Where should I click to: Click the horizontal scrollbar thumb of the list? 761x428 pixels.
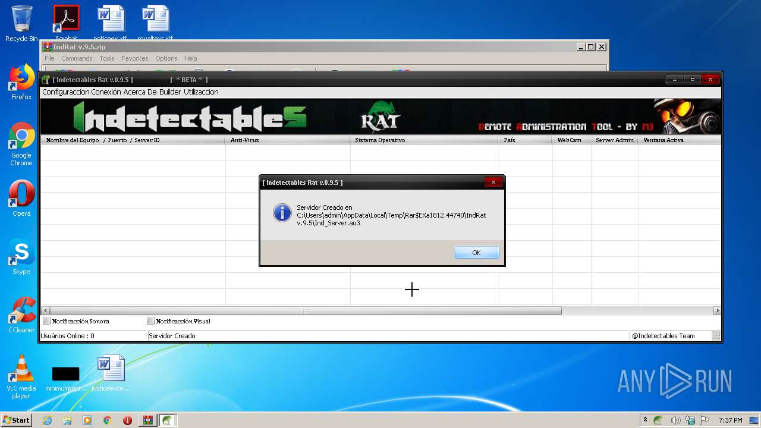[306, 311]
